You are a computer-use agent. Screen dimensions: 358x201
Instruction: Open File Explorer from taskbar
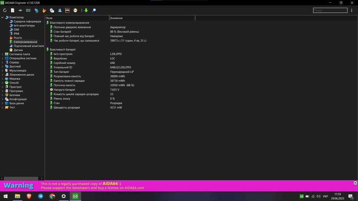tap(17, 196)
